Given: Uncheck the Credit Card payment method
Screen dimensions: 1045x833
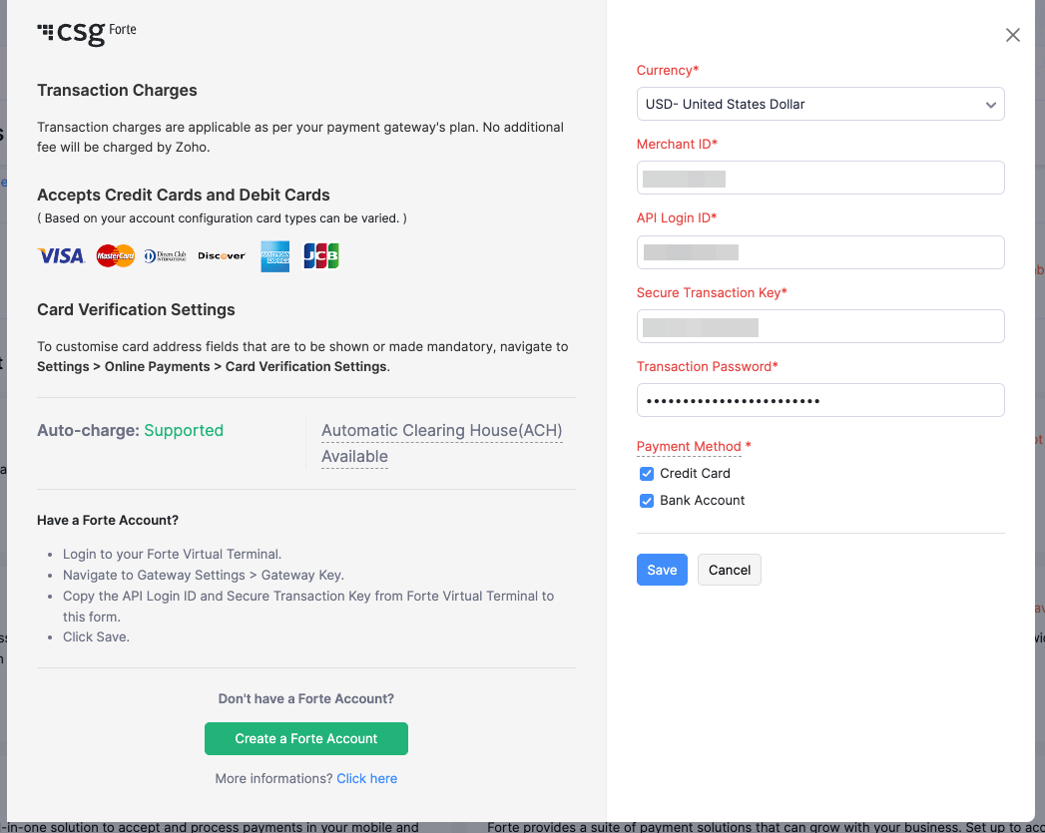Looking at the screenshot, I should [647, 474].
